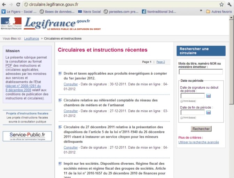Open Utiliser la recherche avancée link
The image size is (234, 178).
(x=198, y=142)
